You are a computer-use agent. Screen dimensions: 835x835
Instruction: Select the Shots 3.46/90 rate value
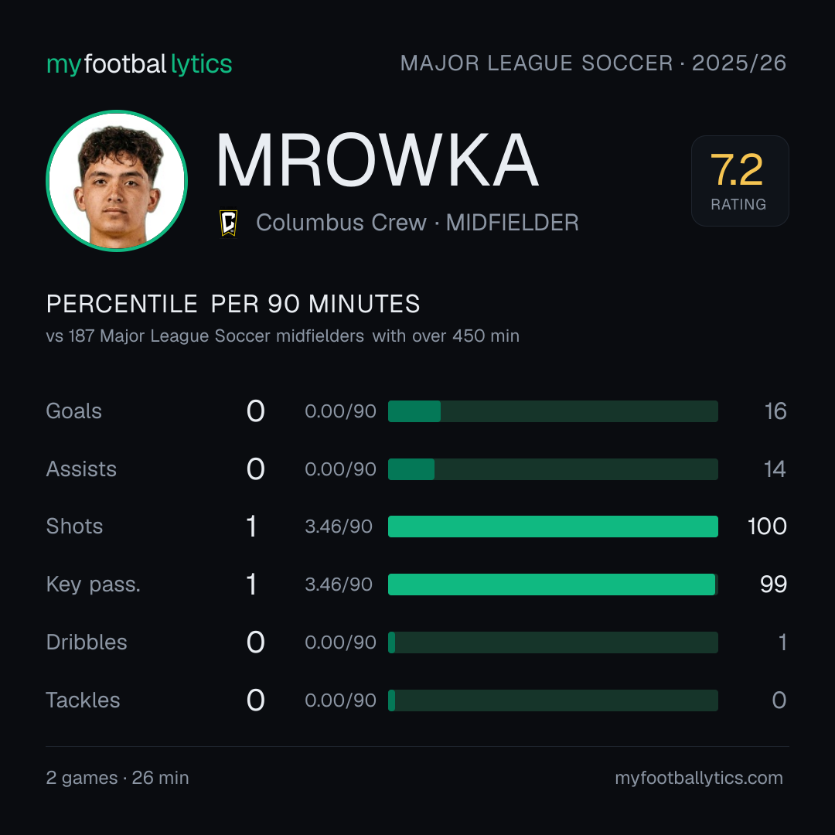tap(338, 527)
